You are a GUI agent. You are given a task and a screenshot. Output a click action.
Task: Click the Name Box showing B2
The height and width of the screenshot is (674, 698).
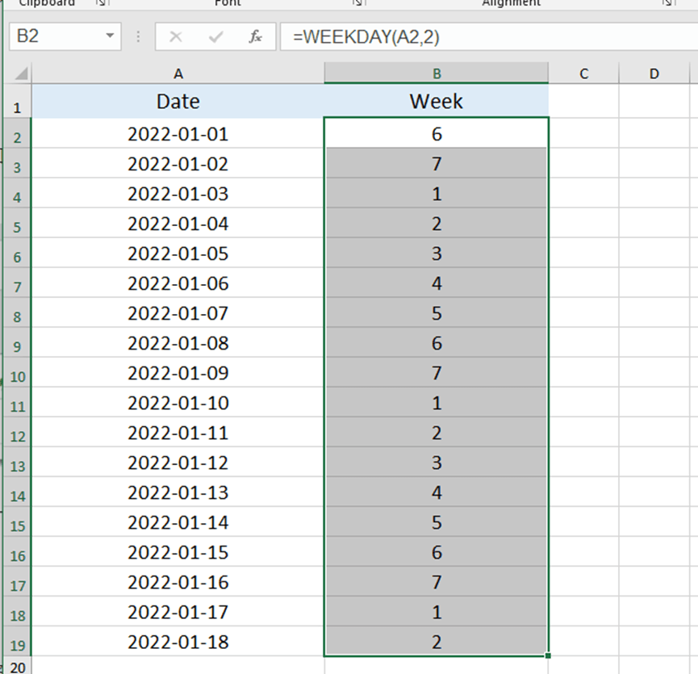(65, 36)
